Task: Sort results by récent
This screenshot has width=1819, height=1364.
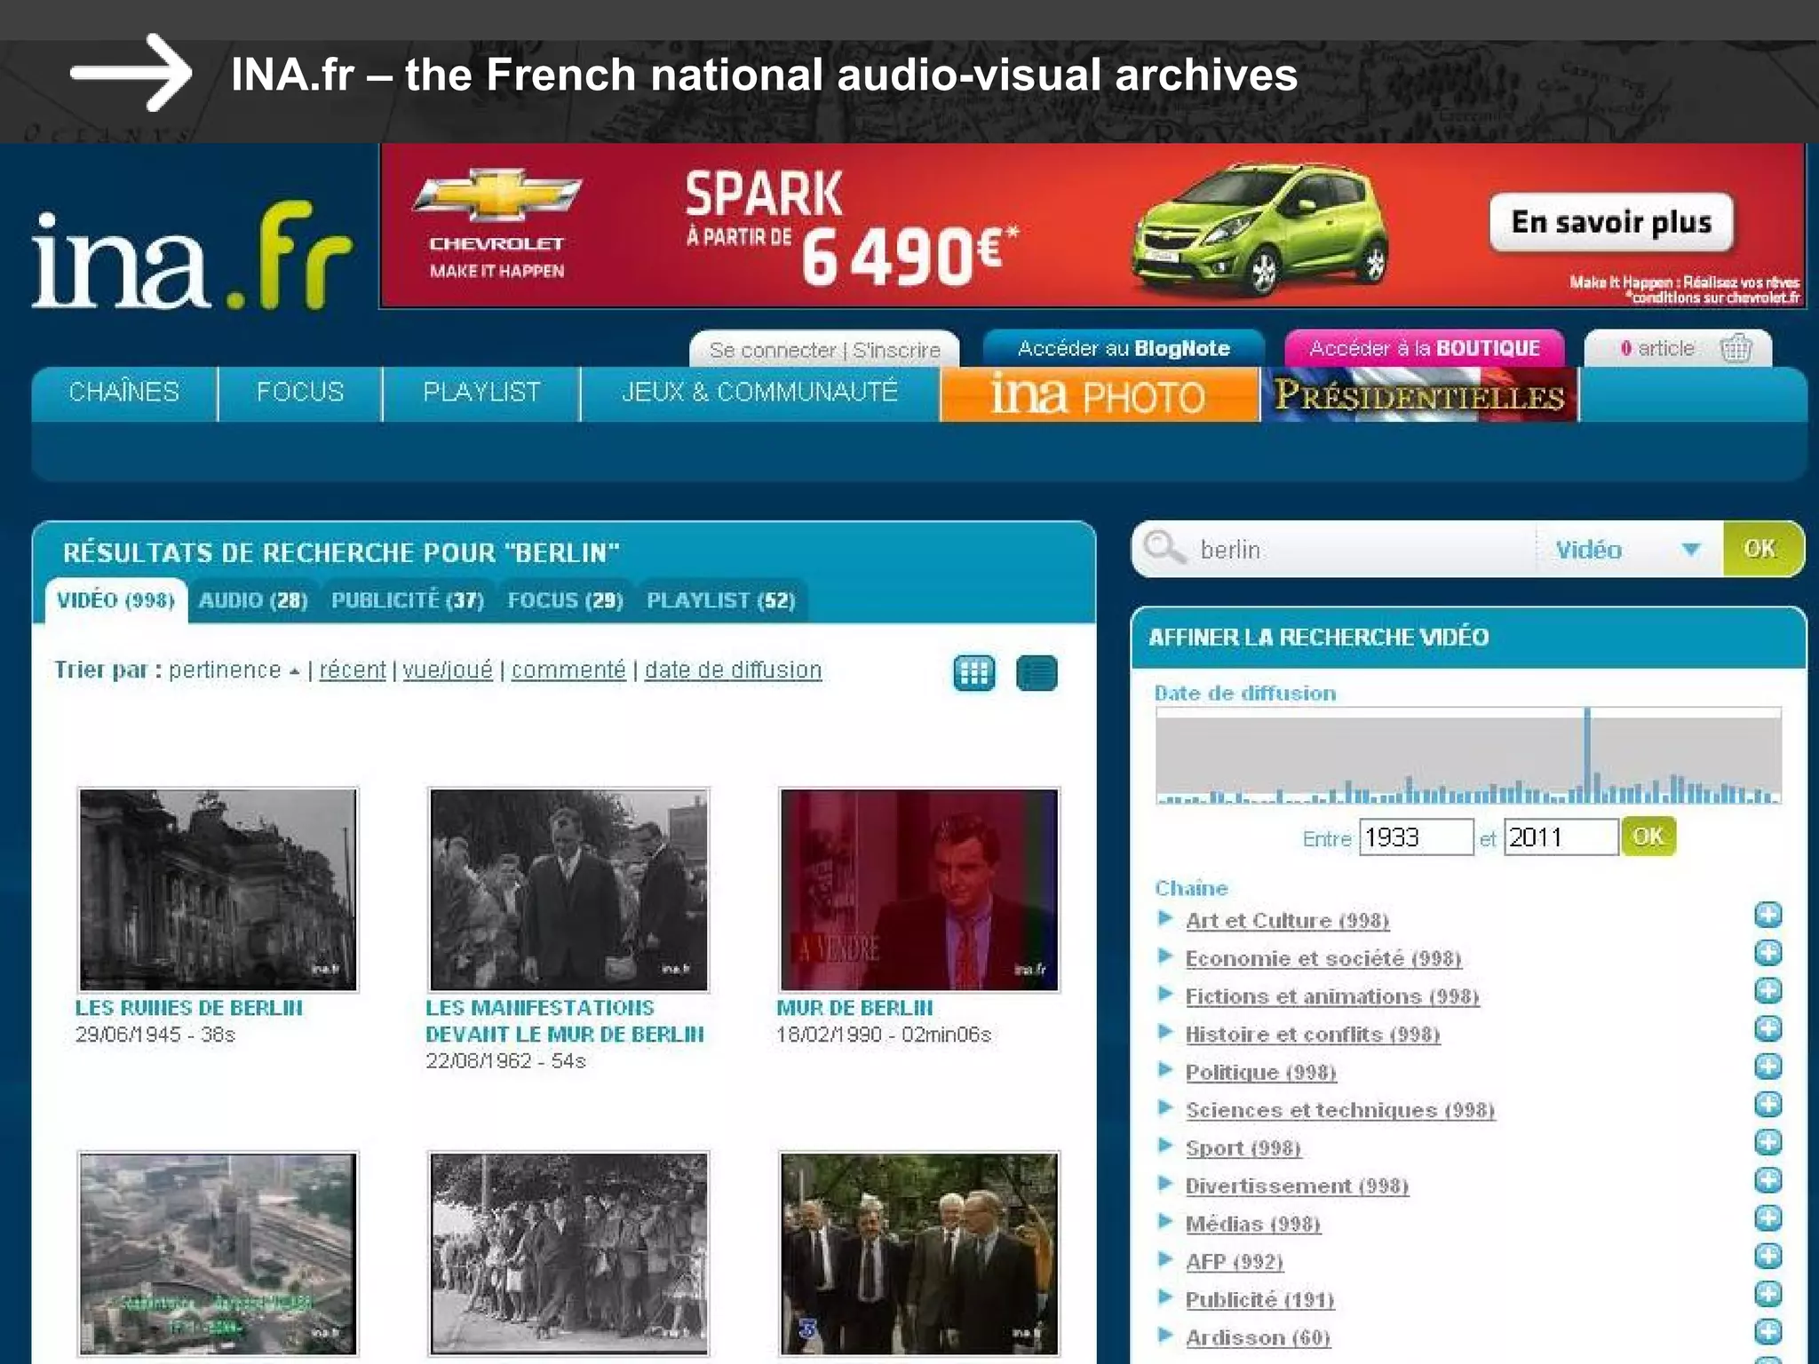Action: point(353,670)
